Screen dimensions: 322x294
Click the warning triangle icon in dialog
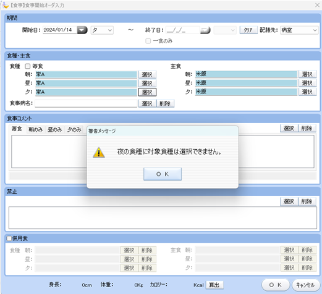point(99,152)
